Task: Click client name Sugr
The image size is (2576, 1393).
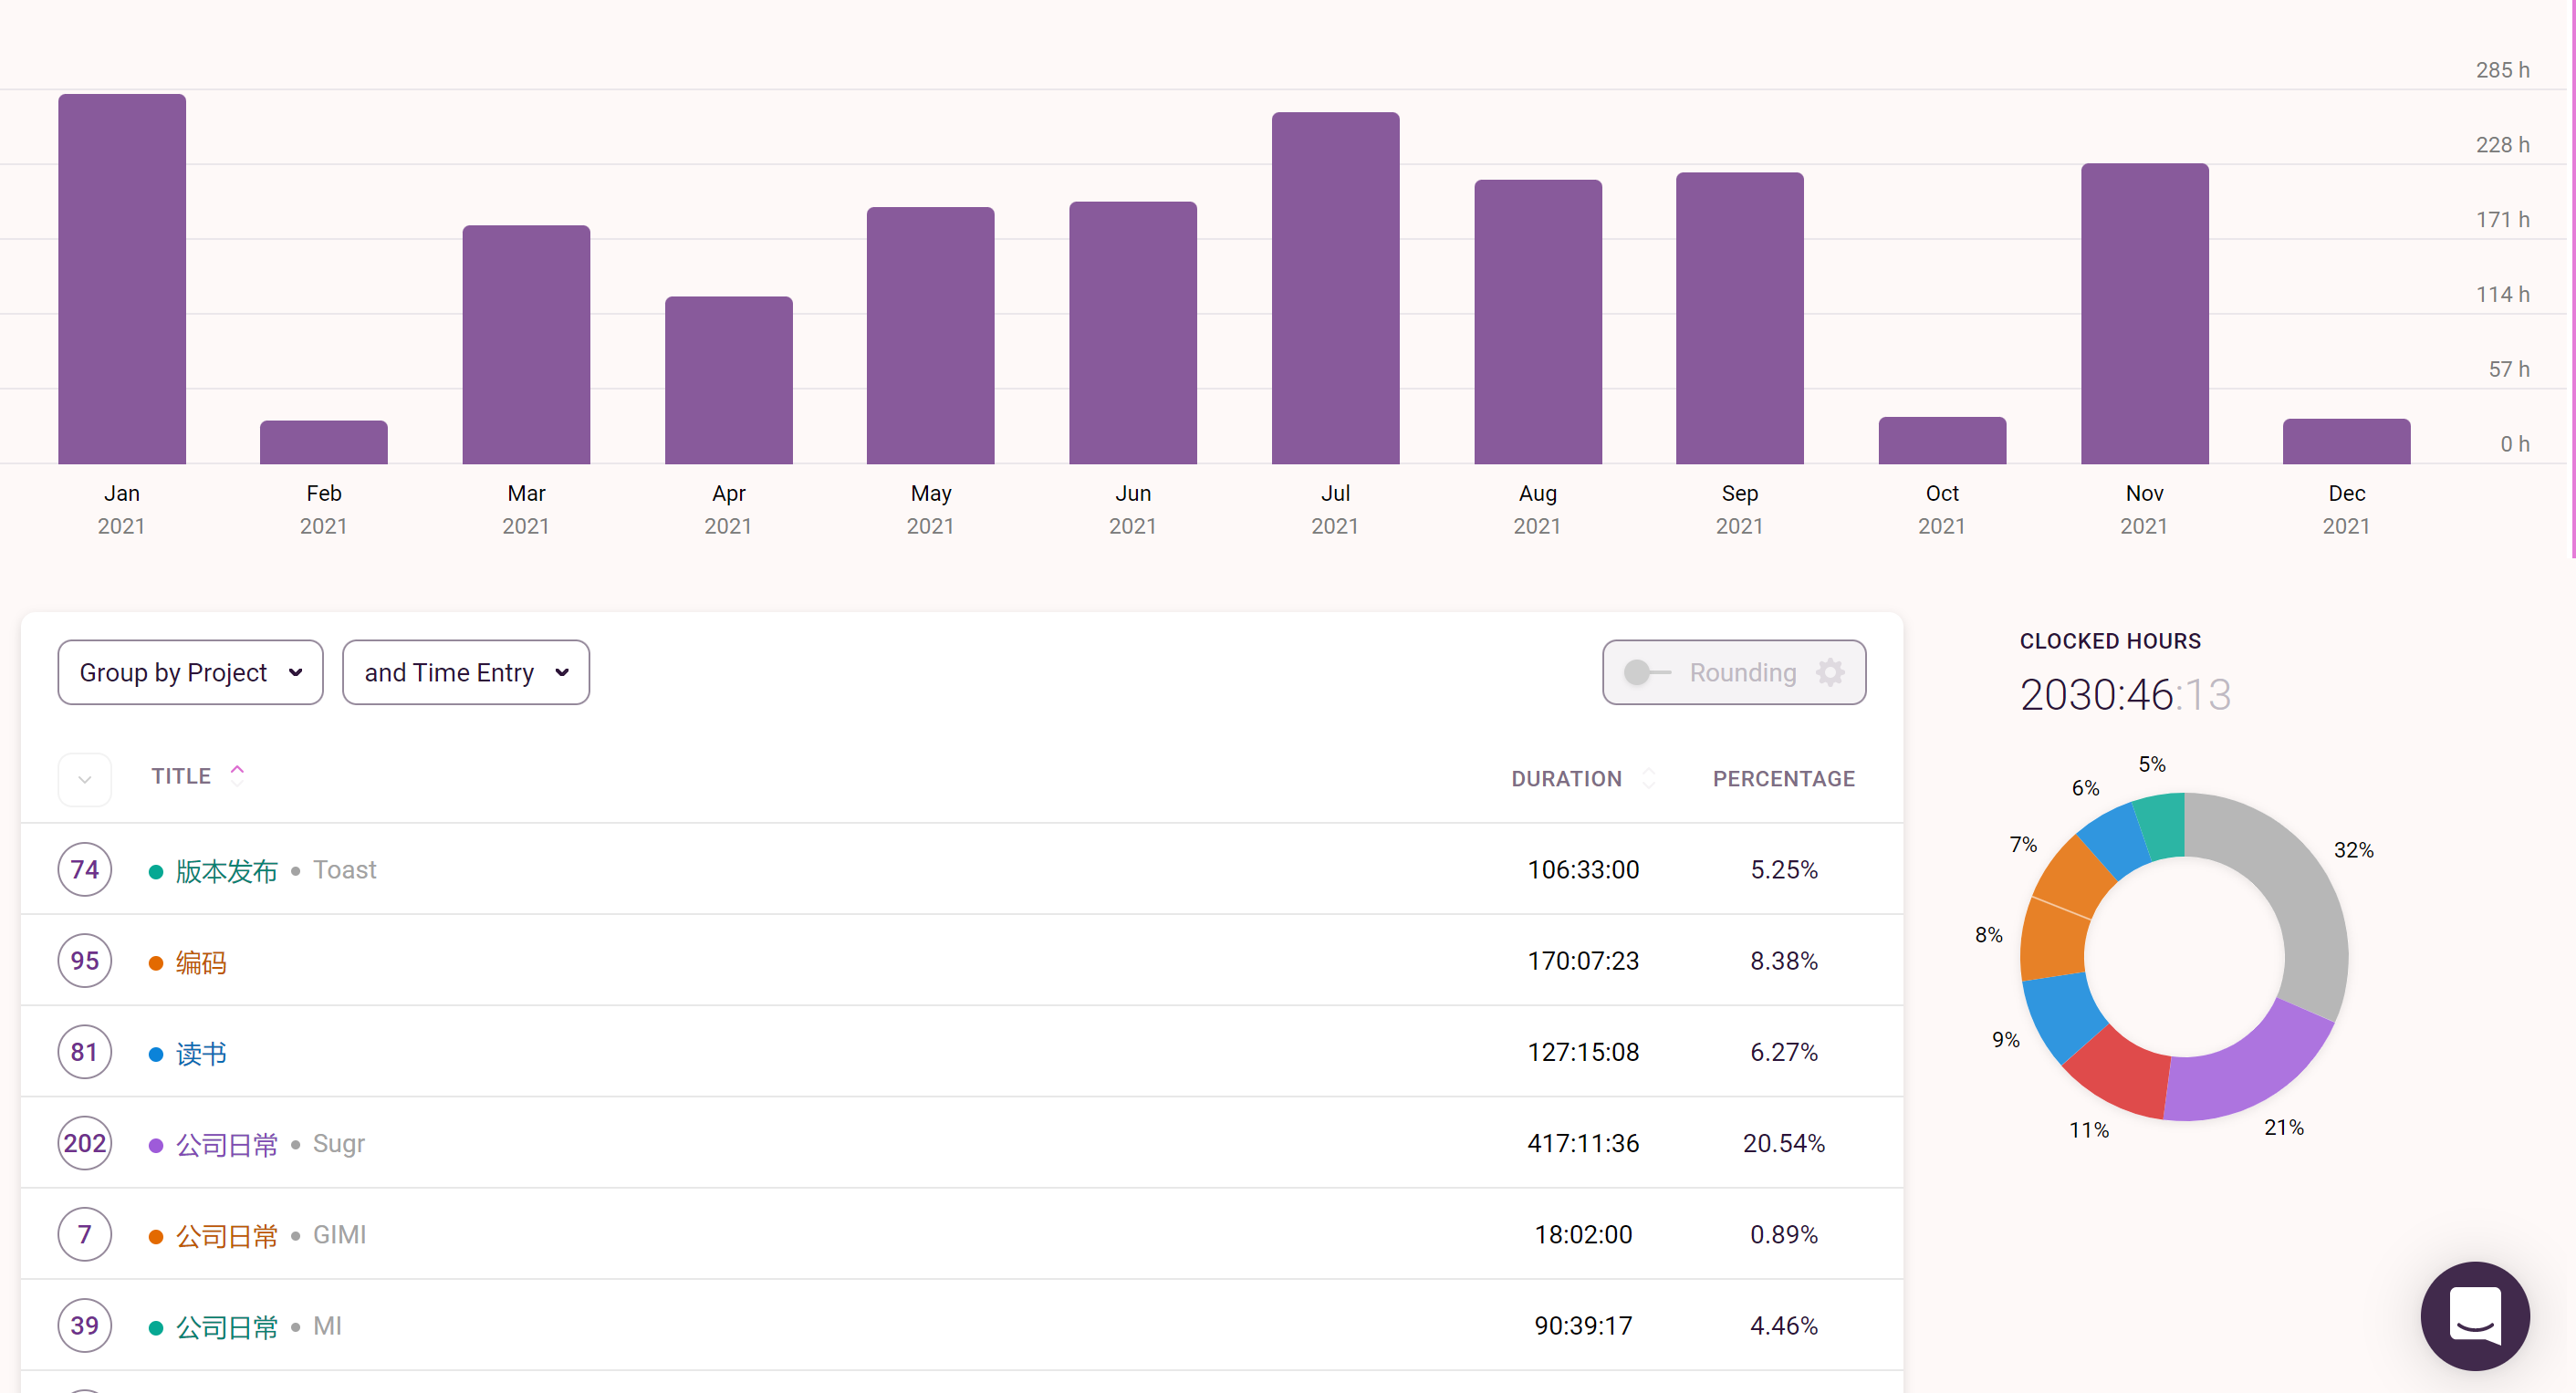Action: click(x=339, y=1143)
